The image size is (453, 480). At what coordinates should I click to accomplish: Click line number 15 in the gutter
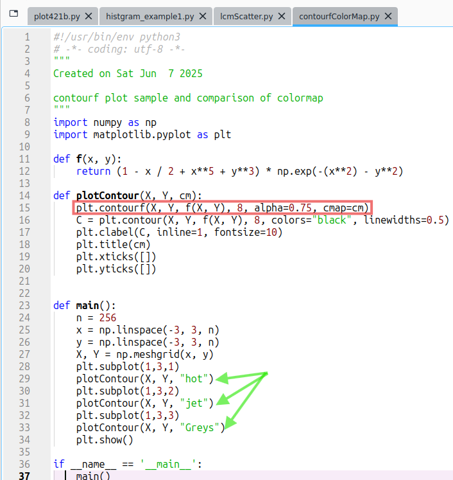(24, 208)
